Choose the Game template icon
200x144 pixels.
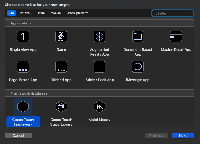coord(61,37)
